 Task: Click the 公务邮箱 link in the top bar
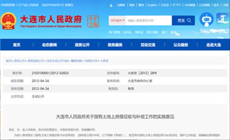tap(204, 5)
